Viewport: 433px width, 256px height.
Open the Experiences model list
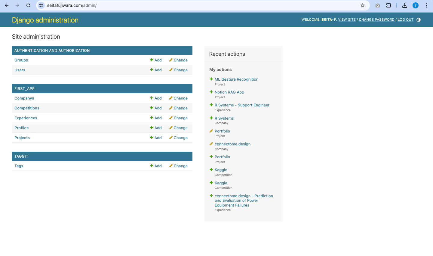pyautogui.click(x=26, y=118)
